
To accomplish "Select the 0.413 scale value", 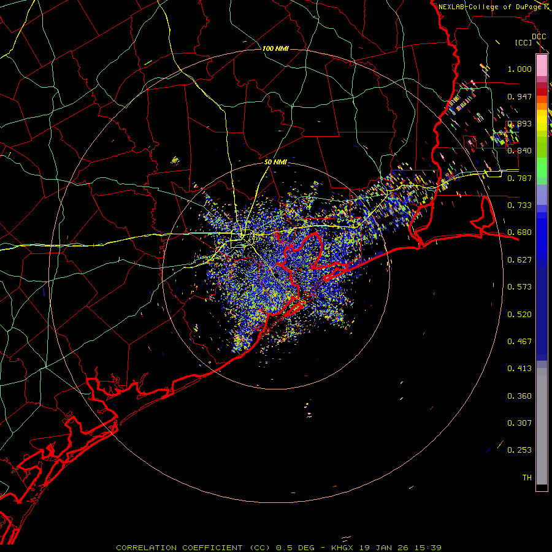I will tap(519, 369).
